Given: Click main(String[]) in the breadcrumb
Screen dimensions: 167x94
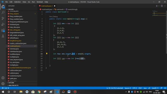Looking at the screenshot, I should pos(73,9).
